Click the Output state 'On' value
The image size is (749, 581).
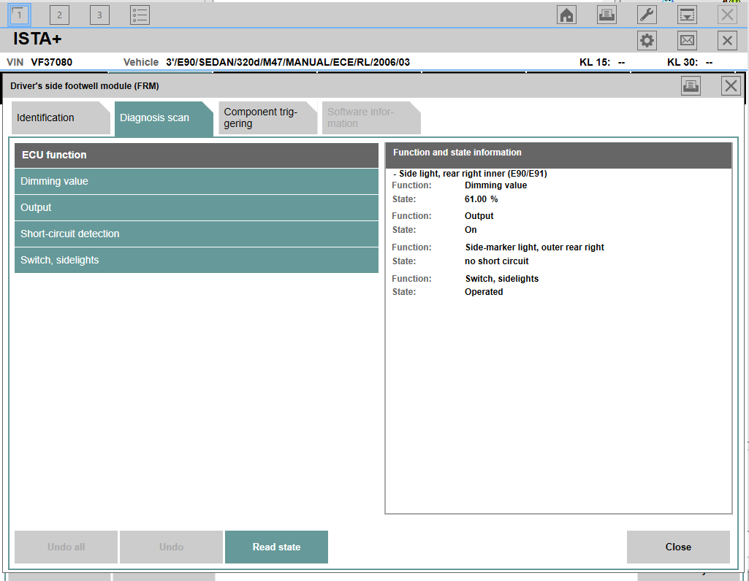[471, 229]
